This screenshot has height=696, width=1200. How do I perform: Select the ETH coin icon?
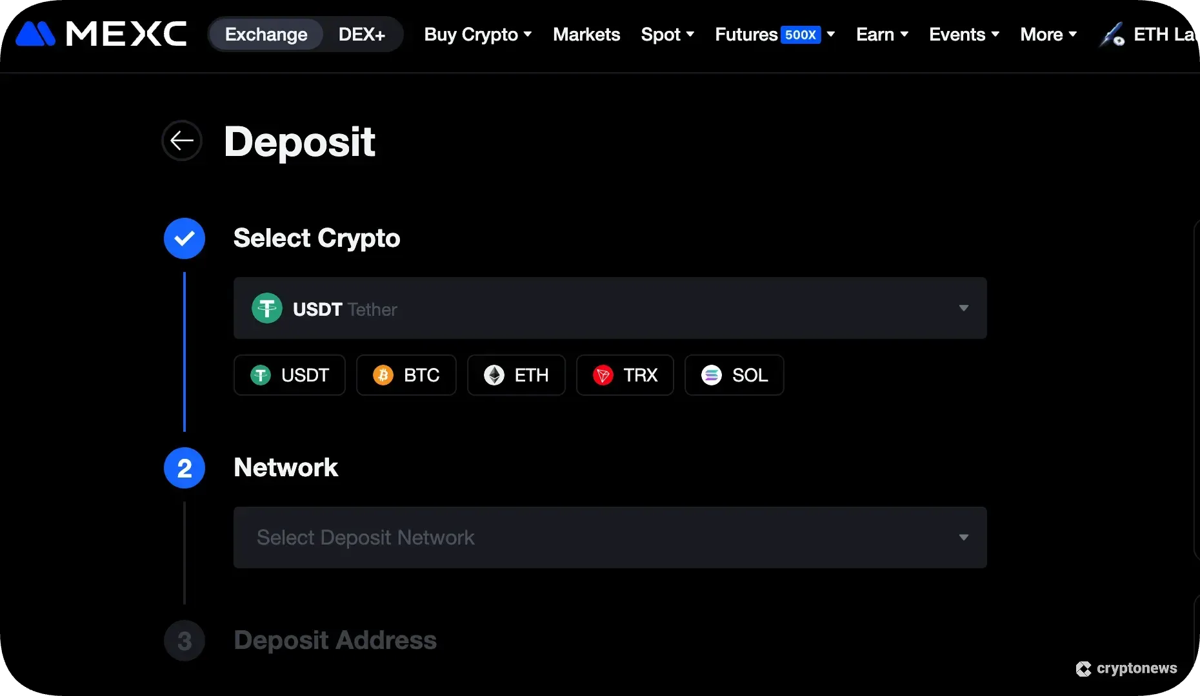[494, 375]
